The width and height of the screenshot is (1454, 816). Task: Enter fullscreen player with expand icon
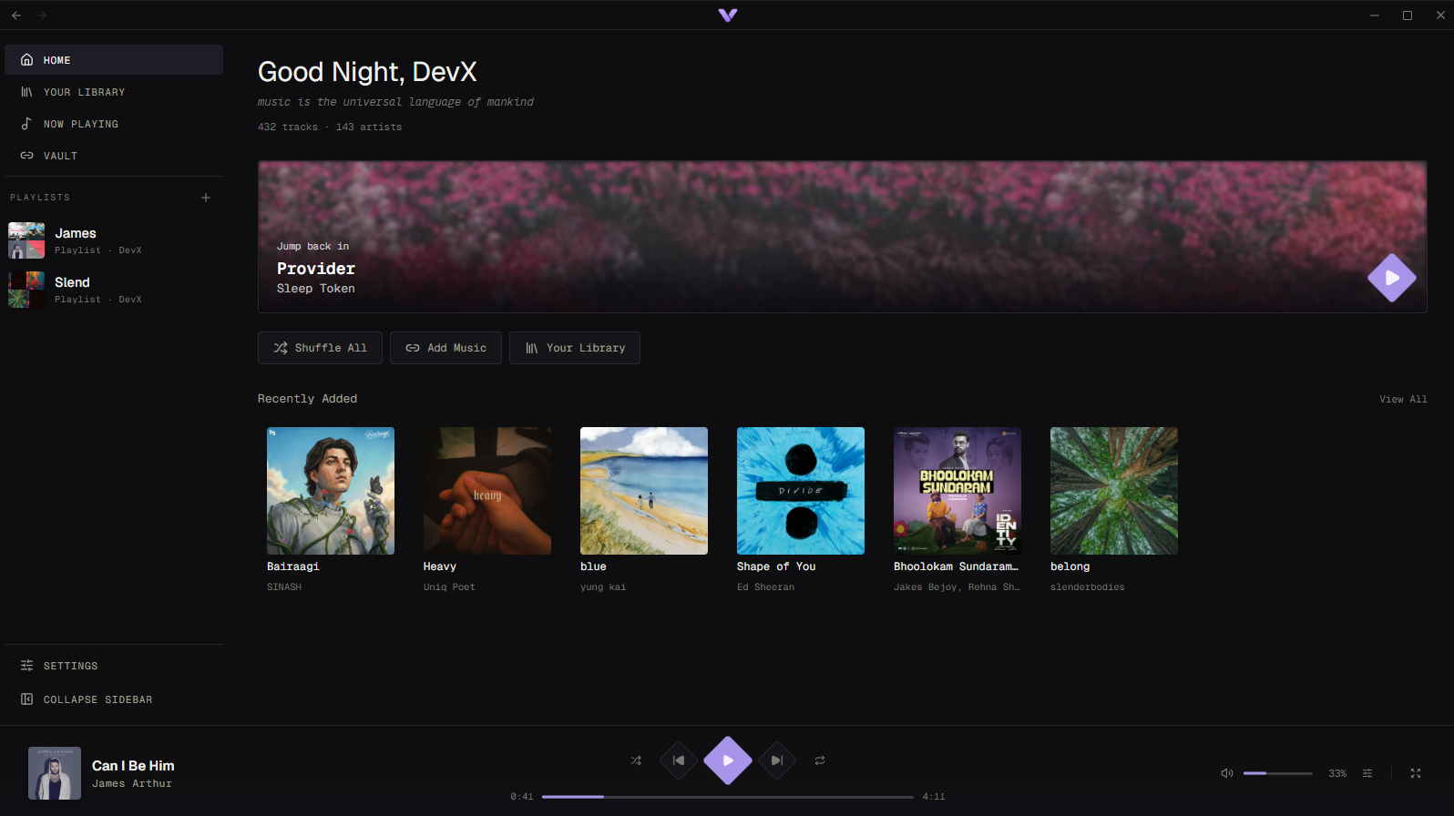coord(1416,773)
